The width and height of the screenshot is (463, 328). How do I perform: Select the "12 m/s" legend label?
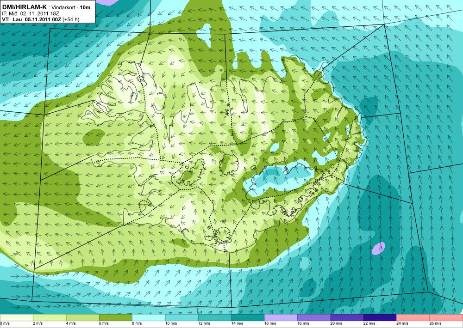pos(204,323)
